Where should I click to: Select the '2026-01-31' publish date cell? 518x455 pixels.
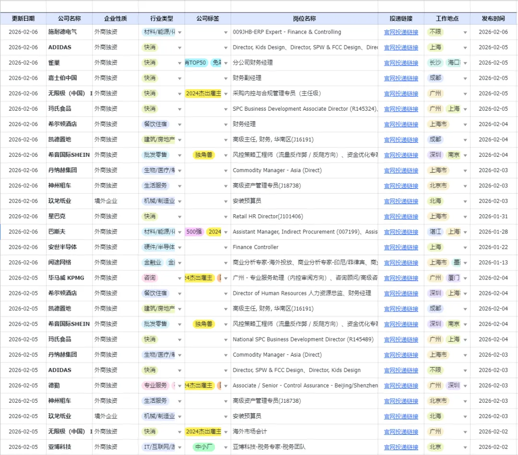[x=493, y=217]
